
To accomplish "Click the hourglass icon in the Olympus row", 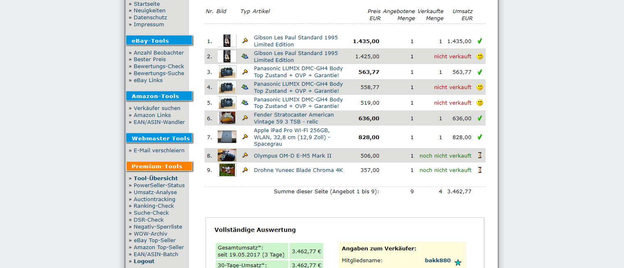I will pyautogui.click(x=479, y=156).
